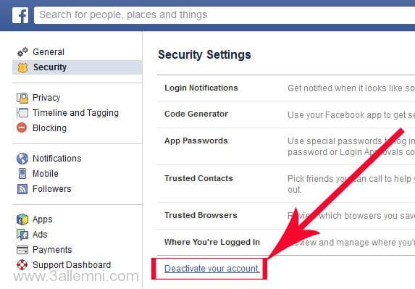Click the Deactivate your account link
The height and width of the screenshot is (289, 415).
(x=212, y=269)
